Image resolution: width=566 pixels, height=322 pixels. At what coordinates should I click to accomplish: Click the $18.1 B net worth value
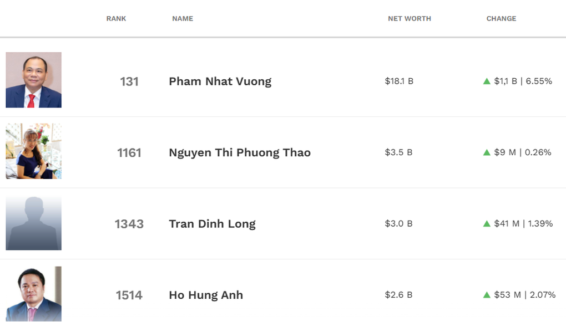pos(399,81)
